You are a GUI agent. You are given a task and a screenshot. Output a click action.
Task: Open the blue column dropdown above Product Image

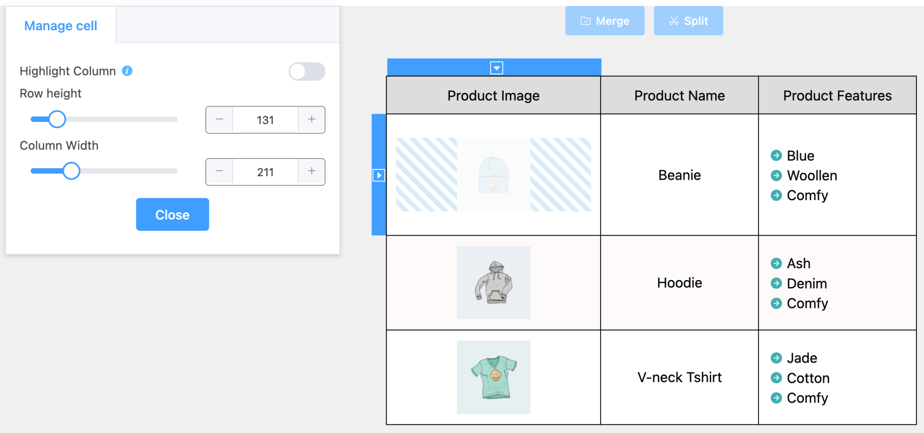pyautogui.click(x=496, y=68)
